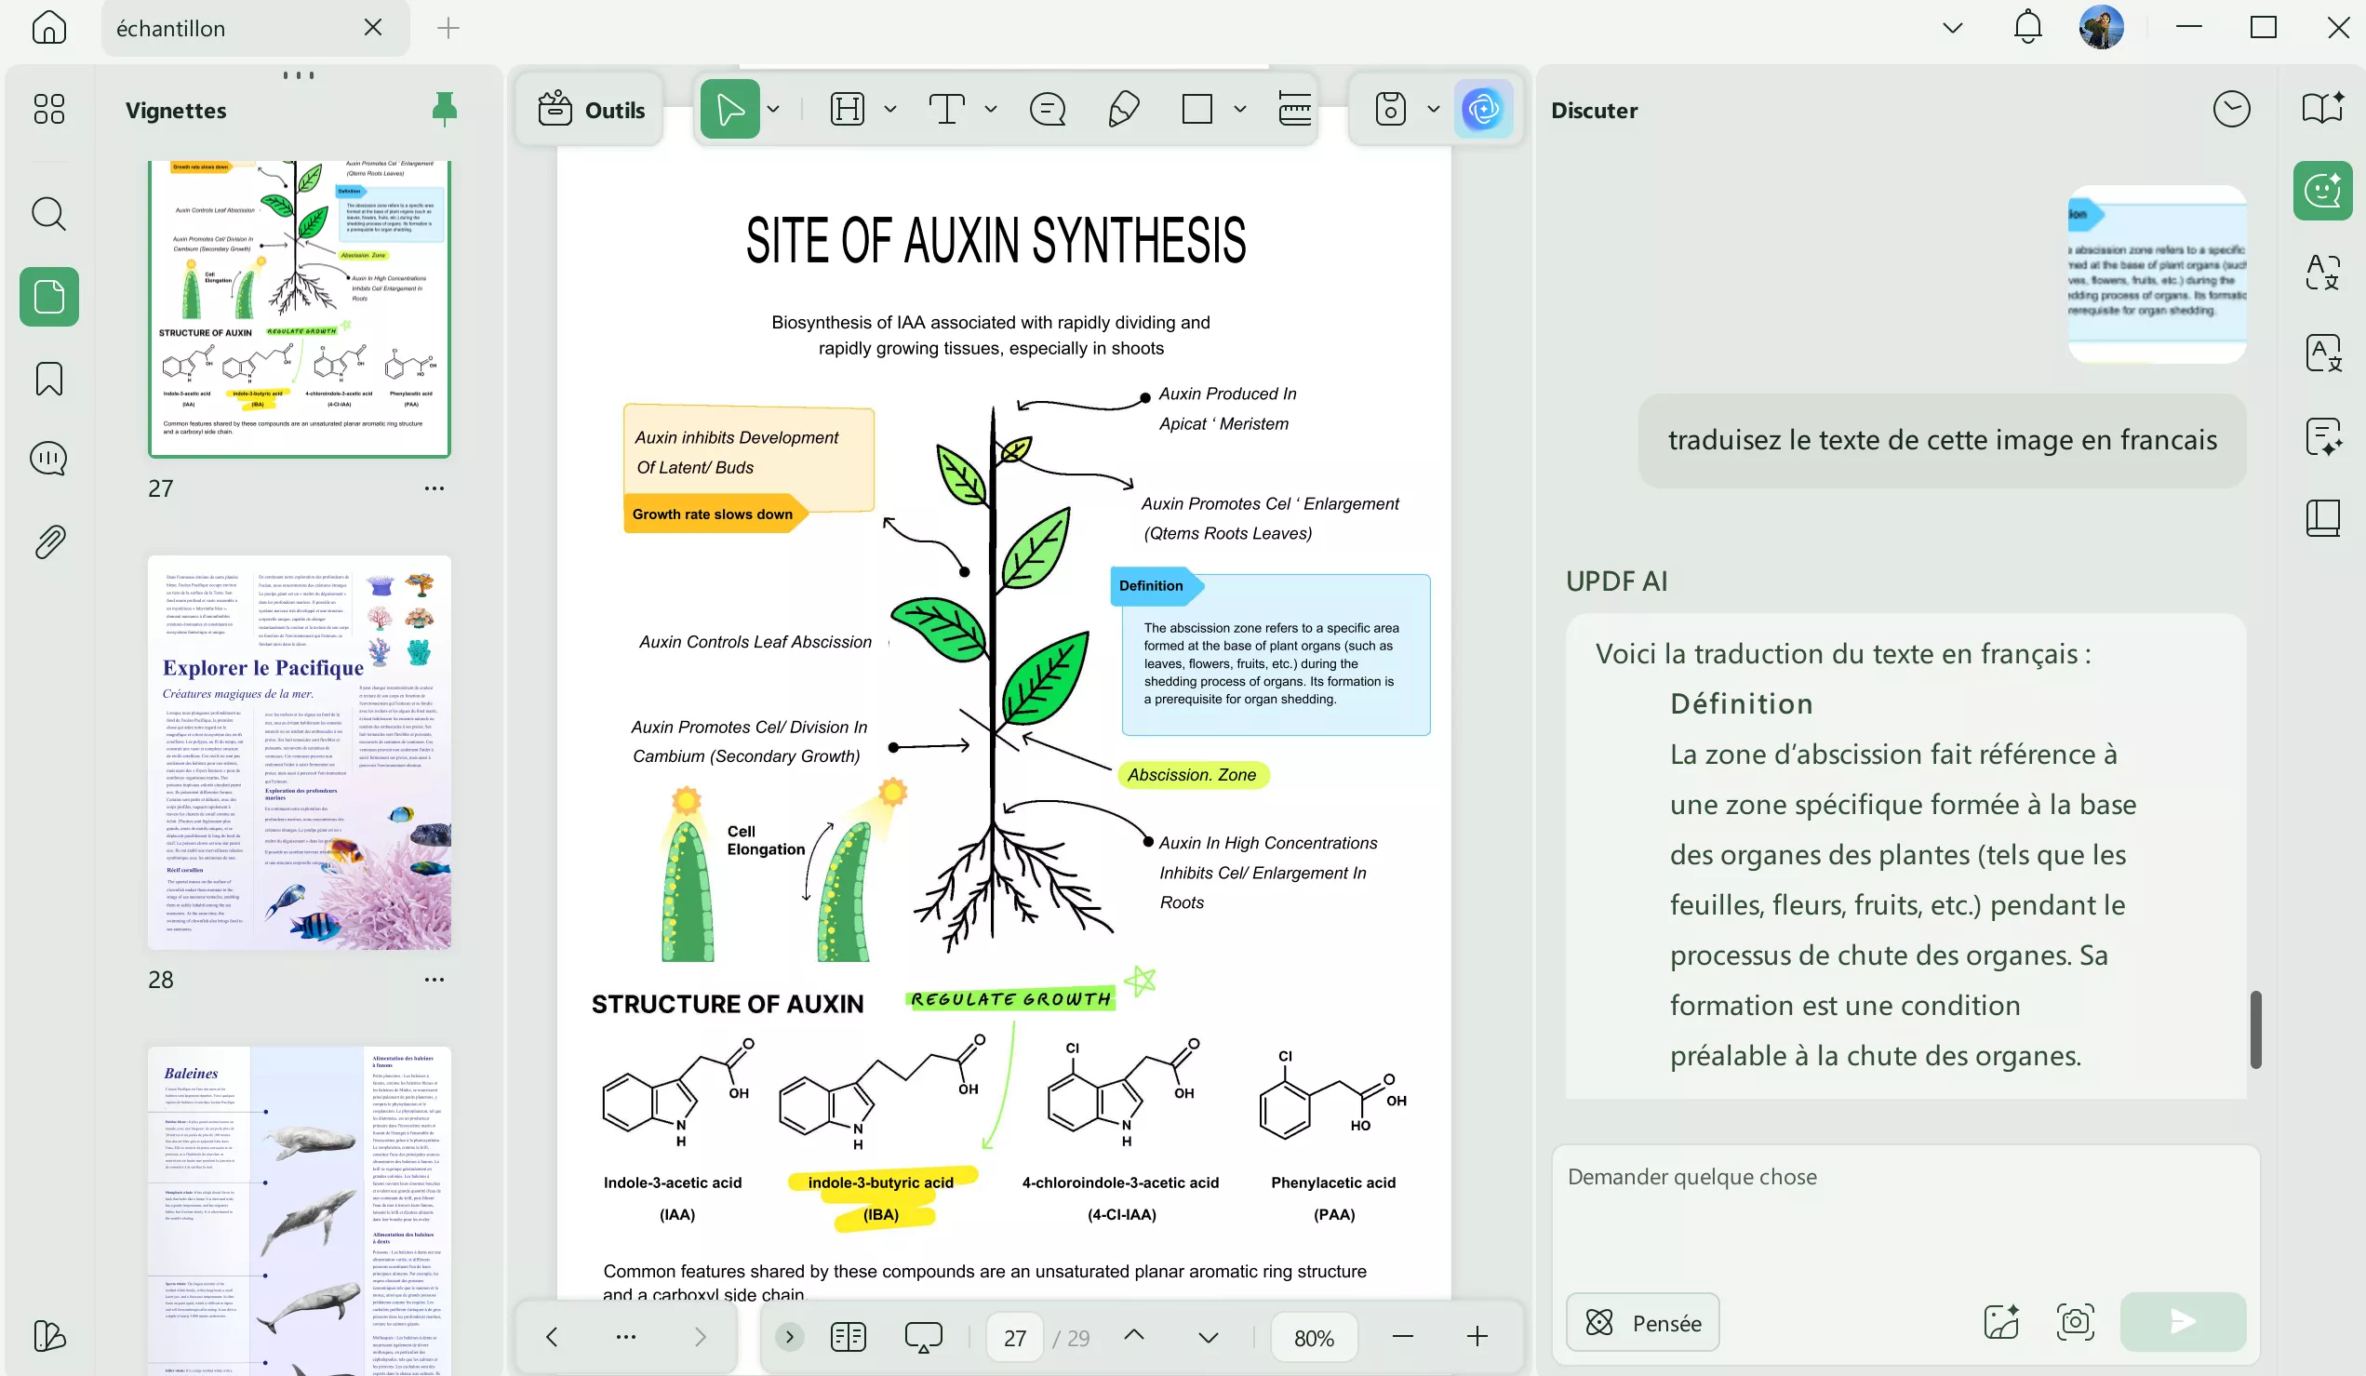
Task: Click the zoom in plus button
Action: (x=1477, y=1337)
